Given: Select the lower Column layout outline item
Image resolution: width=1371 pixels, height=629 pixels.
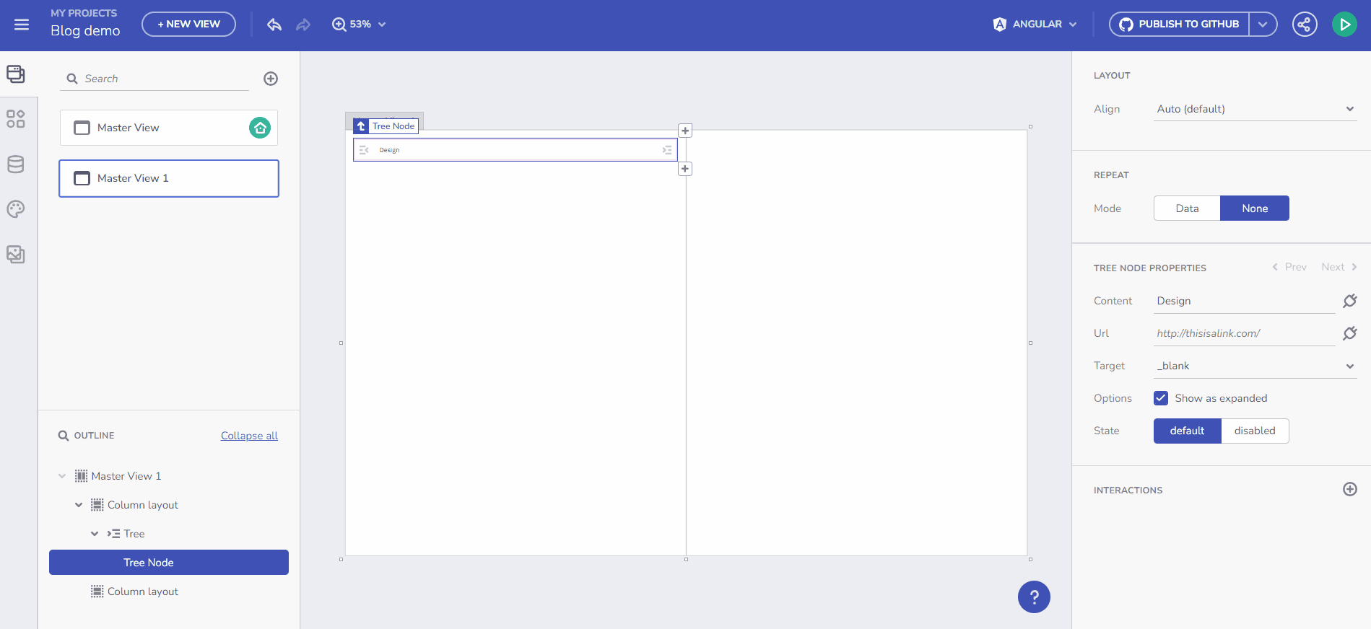Looking at the screenshot, I should (142, 591).
